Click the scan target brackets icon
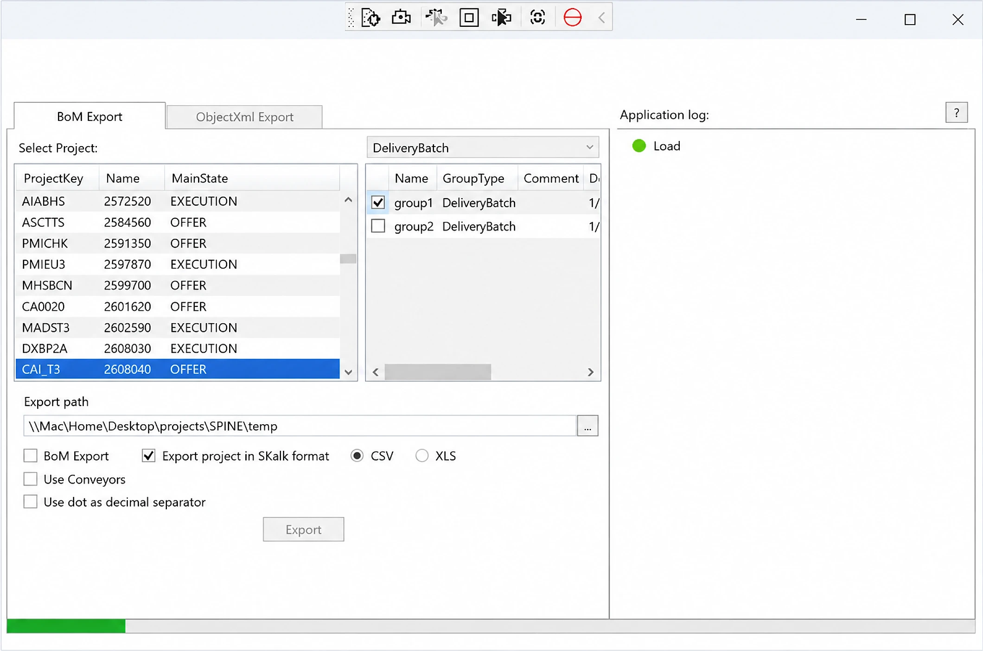Screen dimensions: 983x651 pyautogui.click(x=537, y=18)
